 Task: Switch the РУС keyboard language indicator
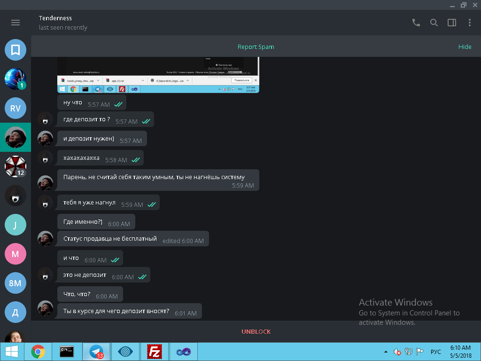435,352
